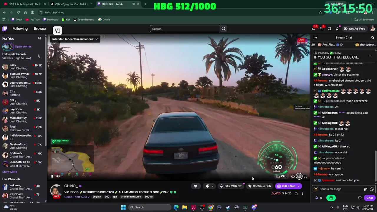This screenshot has height=212, width=377.
Task: Click the D10 stream tag
Action: pos(107,197)
